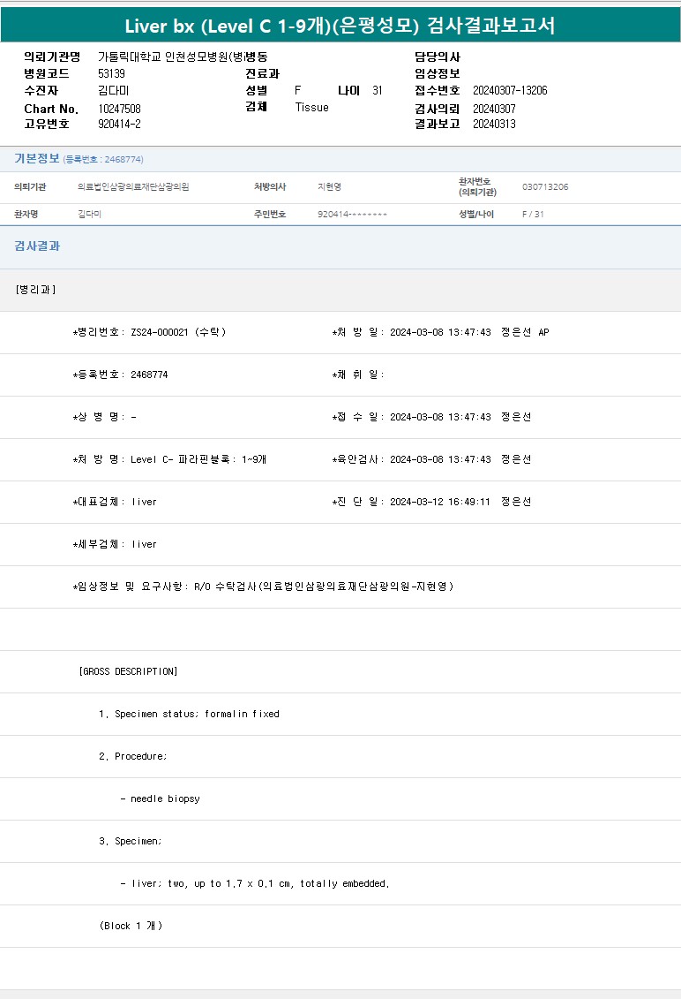Image resolution: width=681 pixels, height=999 pixels.
Task: Click the 검사결과보고서 report title banner
Action: (340, 25)
